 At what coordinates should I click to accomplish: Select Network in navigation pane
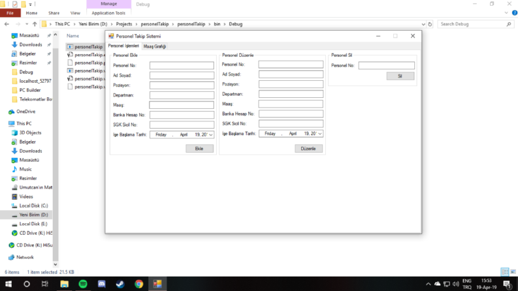(x=25, y=257)
